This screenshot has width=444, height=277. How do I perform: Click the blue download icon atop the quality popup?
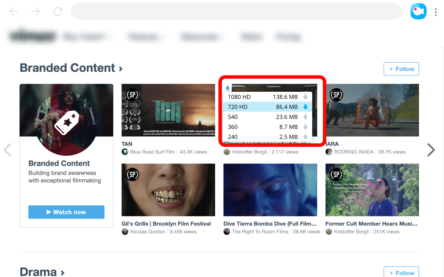[x=228, y=88]
